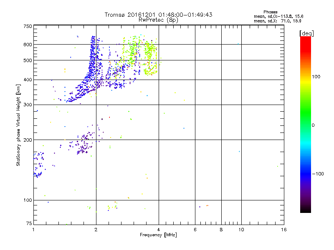This screenshot has height=250, width=334.
Task: Click the x-axis tick label '2'
Action: click(96, 230)
